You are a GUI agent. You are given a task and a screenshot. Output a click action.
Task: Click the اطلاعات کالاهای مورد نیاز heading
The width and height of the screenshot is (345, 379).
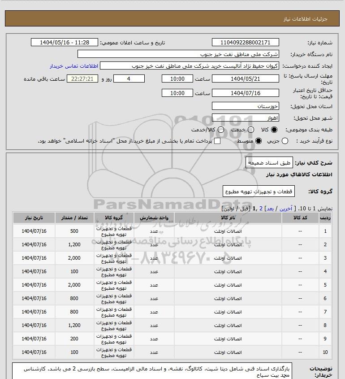tap(299, 174)
